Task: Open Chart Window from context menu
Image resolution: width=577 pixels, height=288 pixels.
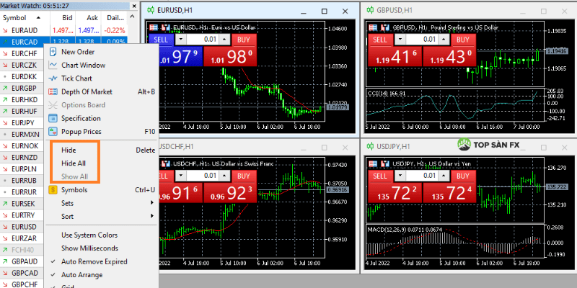Action: tap(101, 65)
